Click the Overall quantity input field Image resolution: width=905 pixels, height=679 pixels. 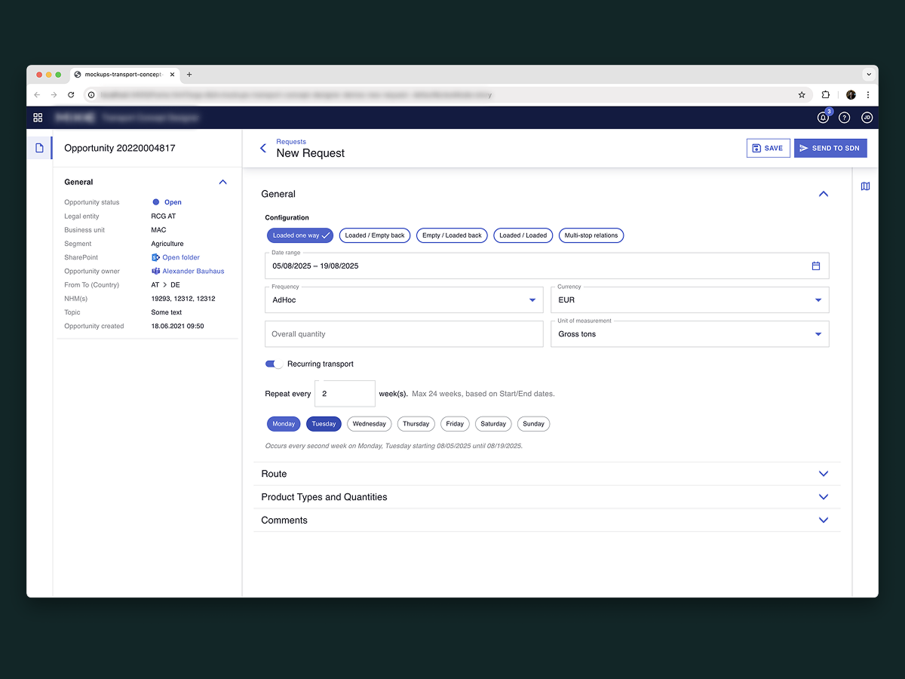403,333
